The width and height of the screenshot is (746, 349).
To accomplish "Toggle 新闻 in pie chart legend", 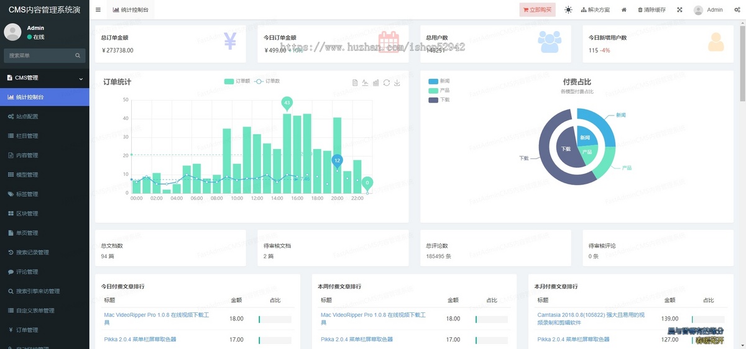I will (439, 81).
